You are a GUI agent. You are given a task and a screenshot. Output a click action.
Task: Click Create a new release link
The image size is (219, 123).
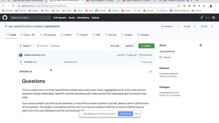(168, 77)
